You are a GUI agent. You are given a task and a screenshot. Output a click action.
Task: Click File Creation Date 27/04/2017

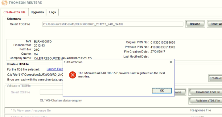click(x=158, y=52)
